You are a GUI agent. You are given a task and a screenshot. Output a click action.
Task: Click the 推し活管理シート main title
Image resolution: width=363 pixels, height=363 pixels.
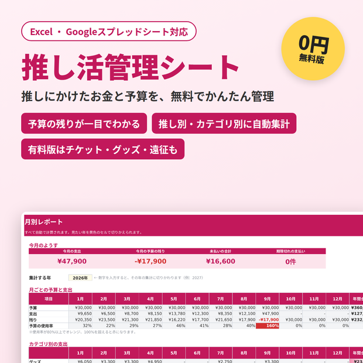pos(130,67)
